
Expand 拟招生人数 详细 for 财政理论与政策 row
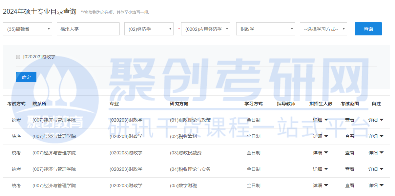[x=321, y=120]
